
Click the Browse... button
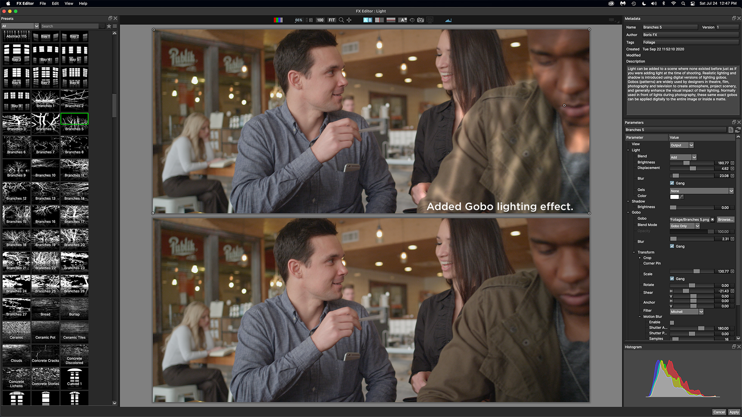[x=725, y=220]
